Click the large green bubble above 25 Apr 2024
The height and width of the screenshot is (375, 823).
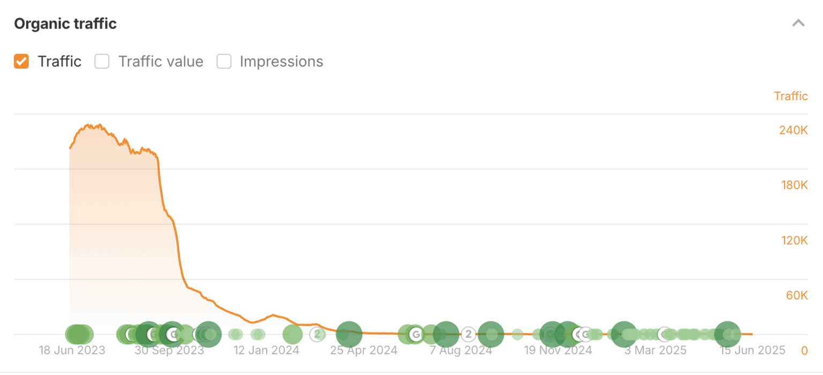(x=349, y=334)
